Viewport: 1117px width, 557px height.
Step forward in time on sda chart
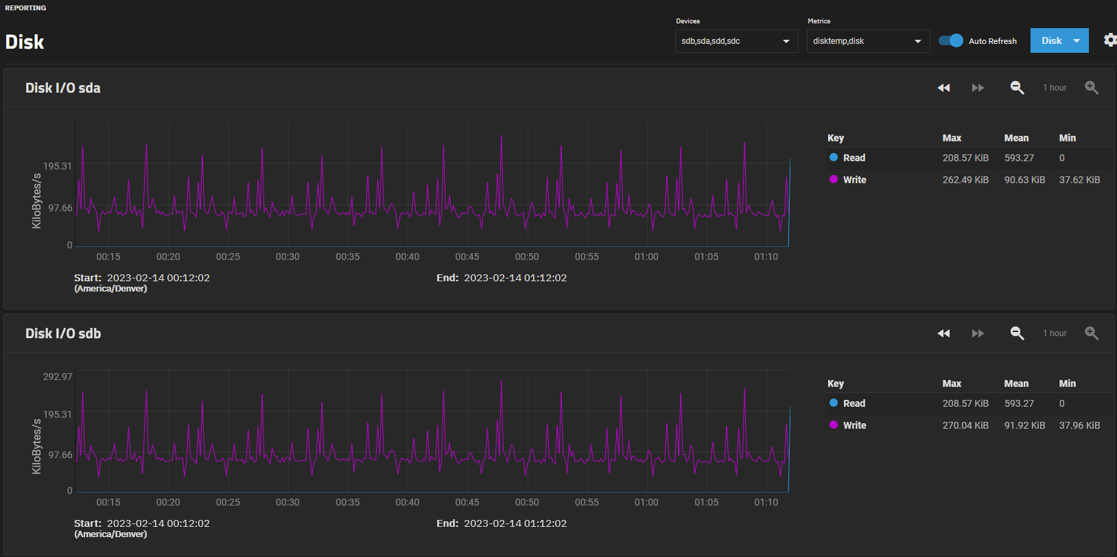click(978, 88)
